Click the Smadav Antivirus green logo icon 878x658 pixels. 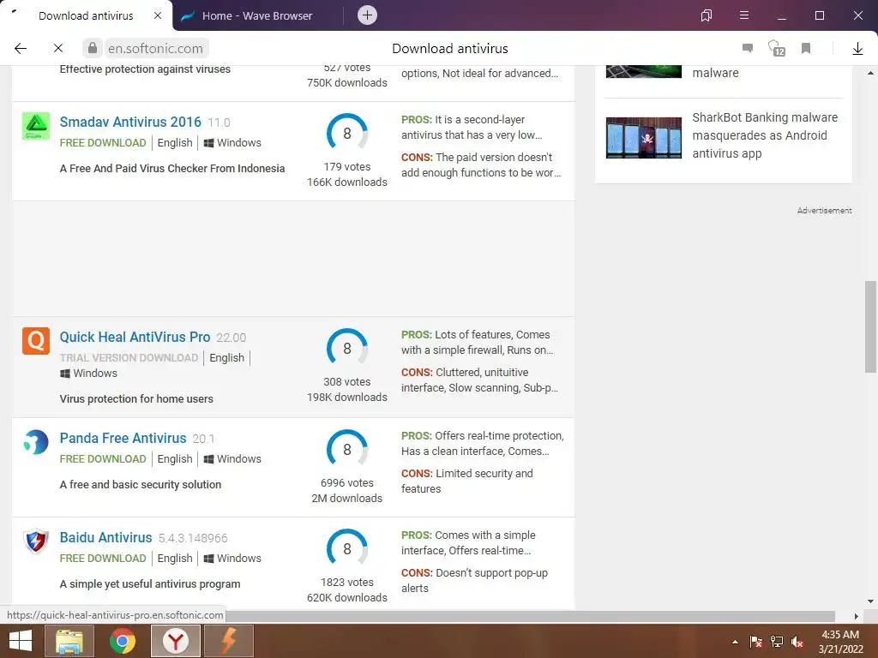pos(36,126)
